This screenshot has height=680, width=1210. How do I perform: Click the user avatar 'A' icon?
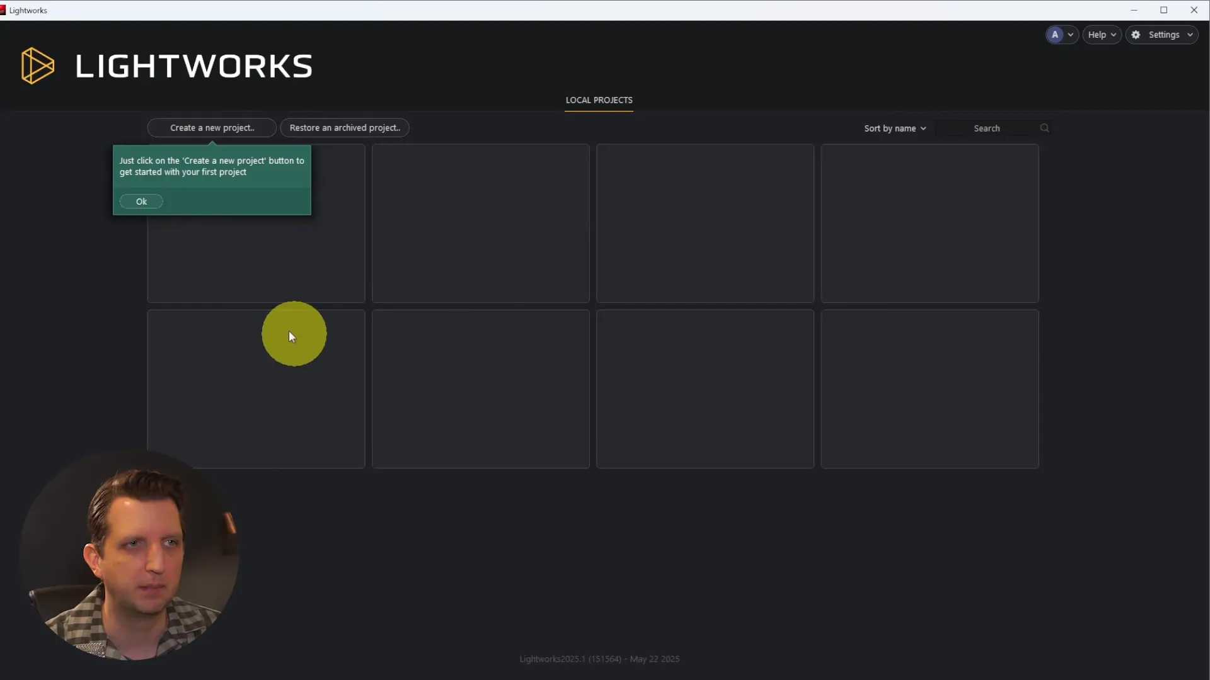[1054, 35]
